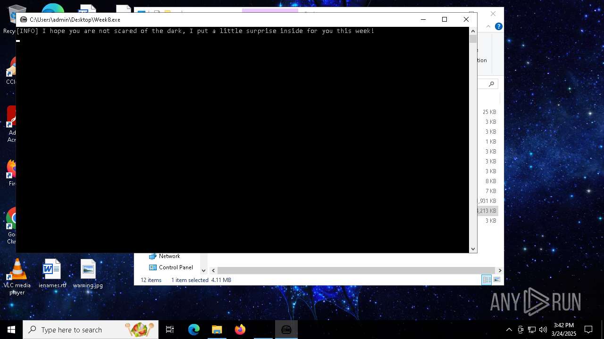Show hidden system tray icons
The width and height of the screenshot is (604, 339).
coord(509,330)
